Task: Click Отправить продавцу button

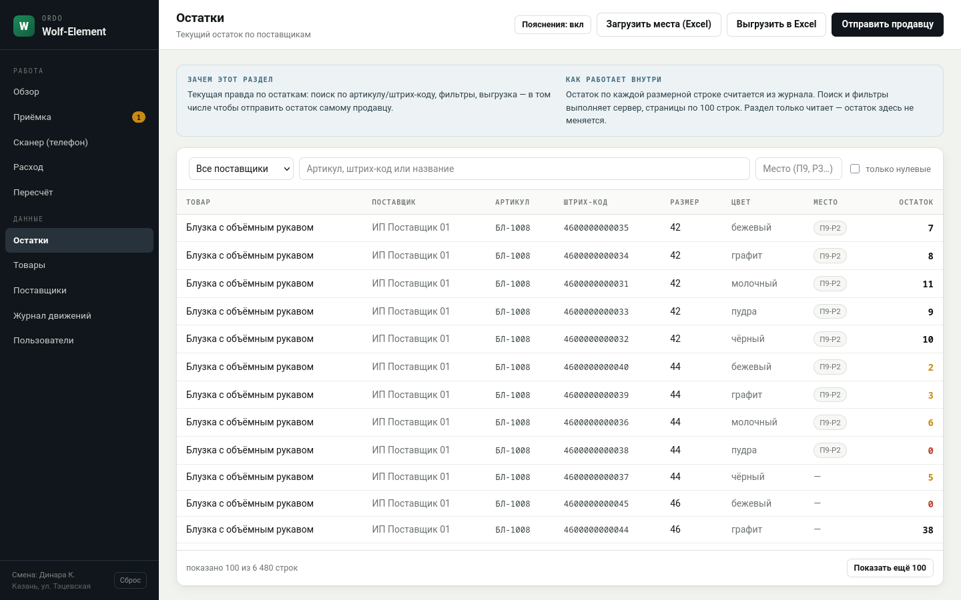Action: [x=888, y=25]
